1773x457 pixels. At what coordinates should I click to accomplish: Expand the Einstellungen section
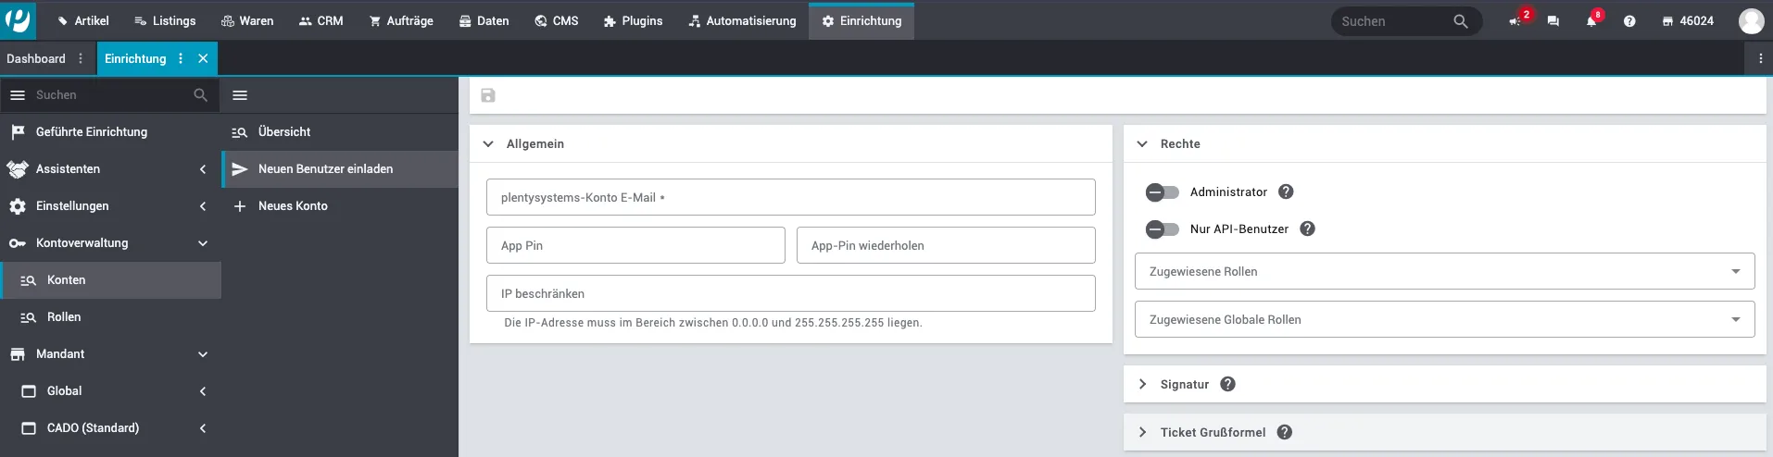click(110, 205)
